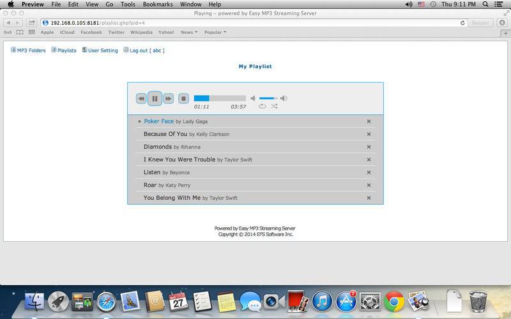Open the Apple menu
511x319 pixels.
tap(11, 4)
